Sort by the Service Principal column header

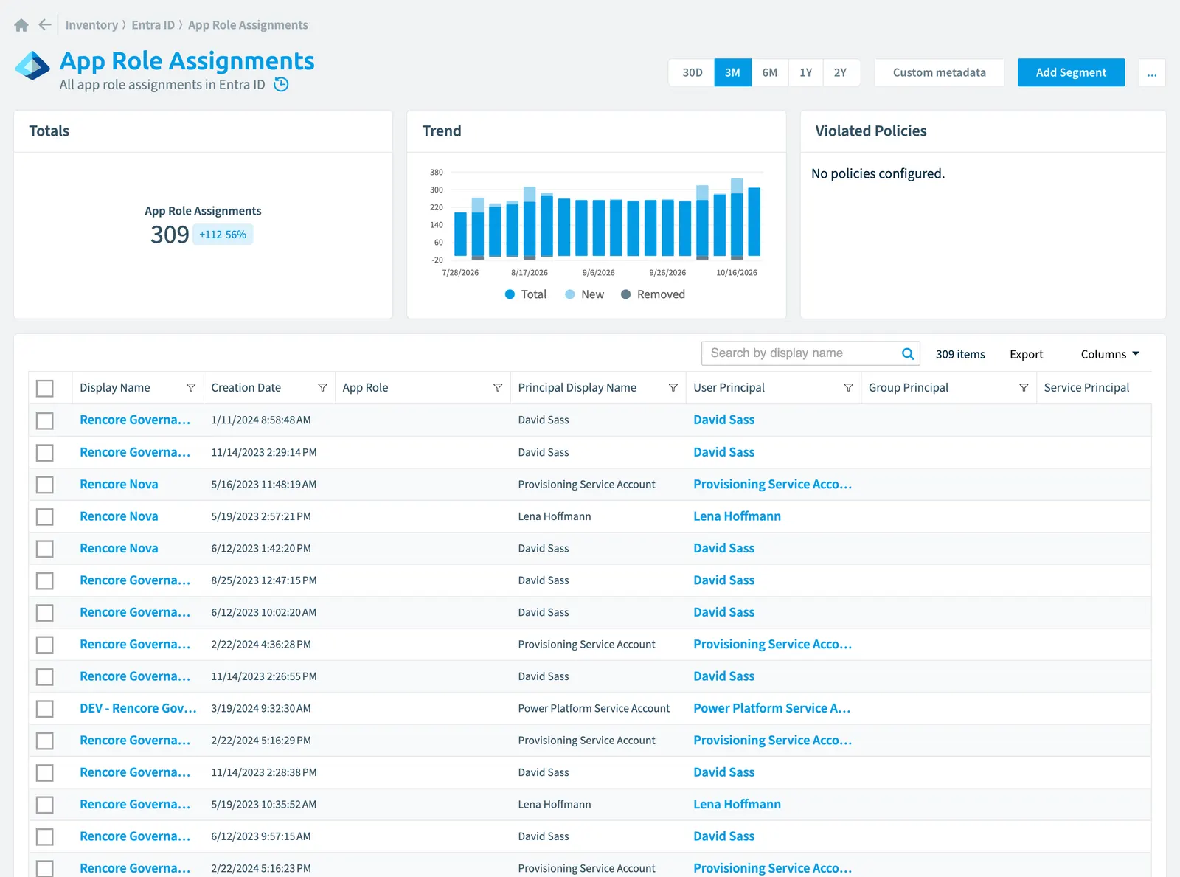[x=1086, y=388]
